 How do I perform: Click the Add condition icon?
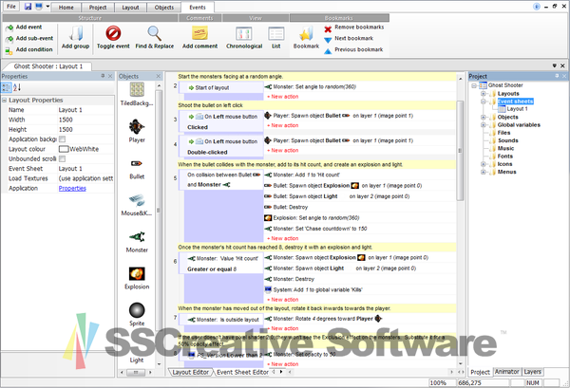(9, 51)
